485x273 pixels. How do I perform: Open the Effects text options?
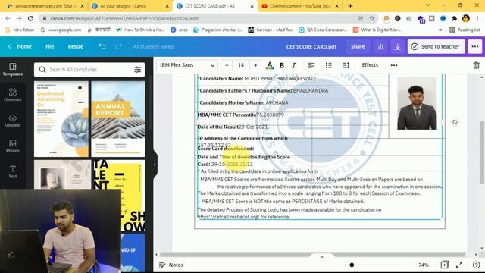pyautogui.click(x=370, y=65)
